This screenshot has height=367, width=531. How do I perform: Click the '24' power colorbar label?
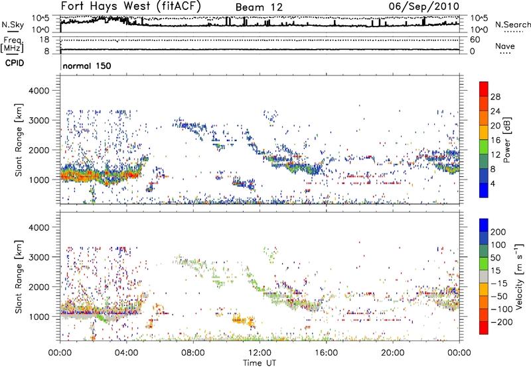pyautogui.click(x=495, y=111)
